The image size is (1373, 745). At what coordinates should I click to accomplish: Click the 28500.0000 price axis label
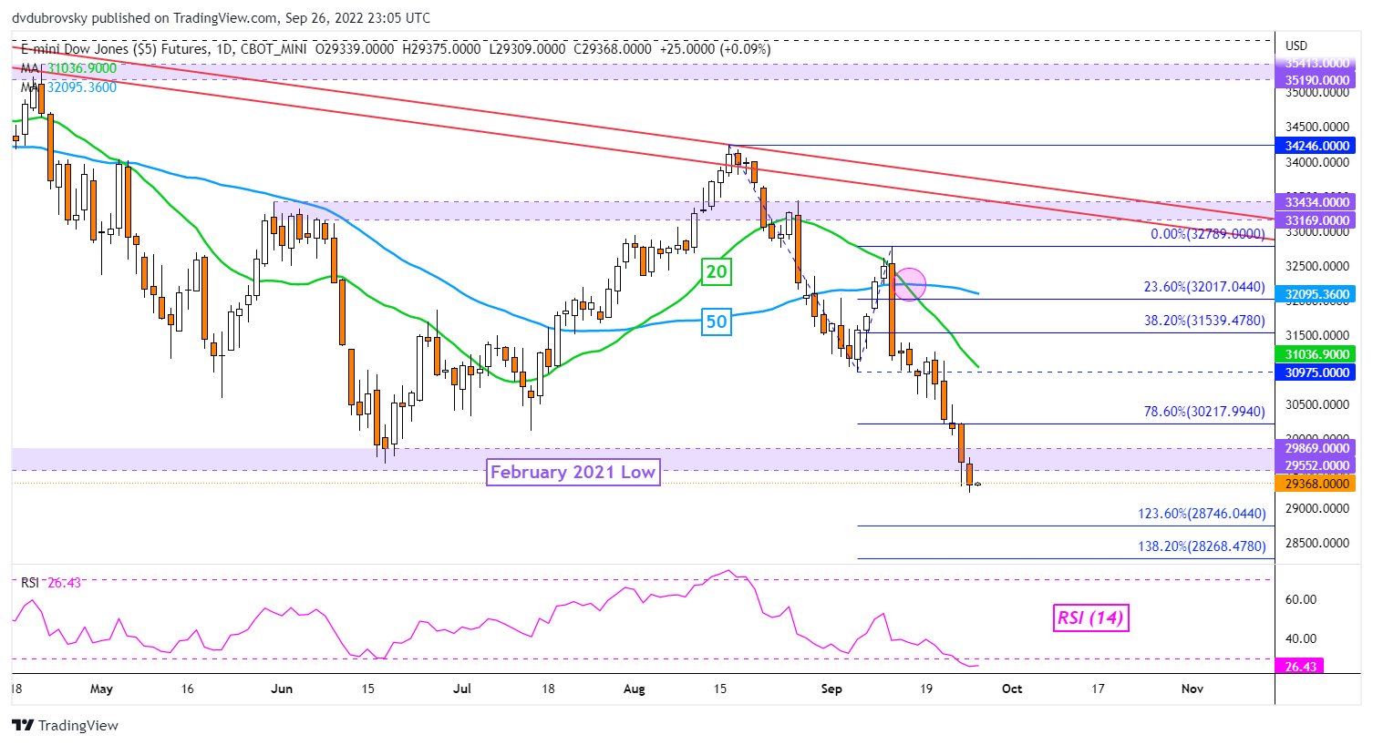[x=1316, y=543]
